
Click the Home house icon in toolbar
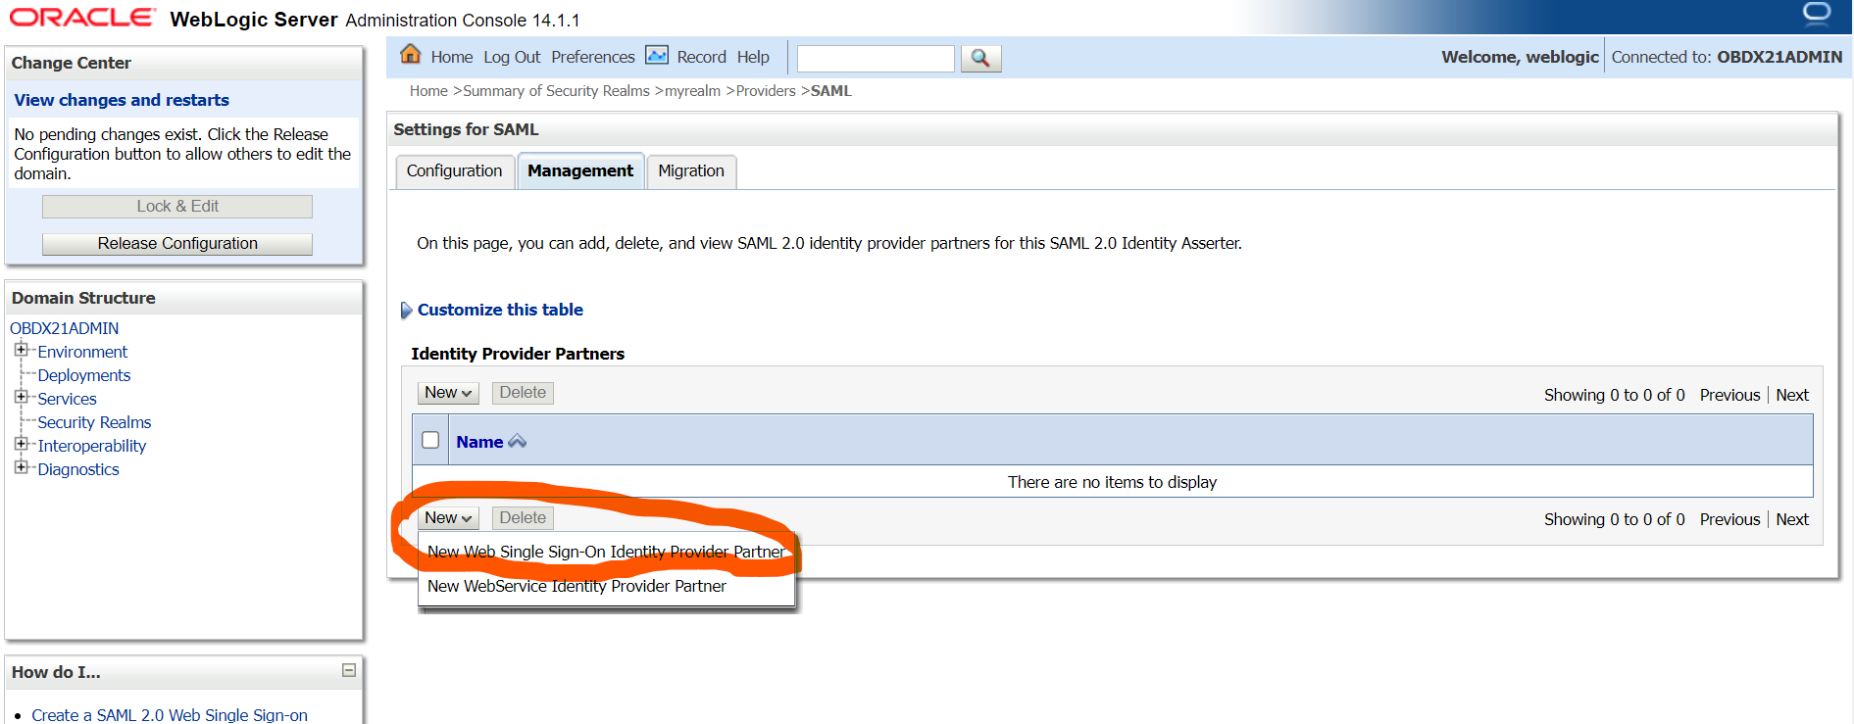click(x=411, y=55)
